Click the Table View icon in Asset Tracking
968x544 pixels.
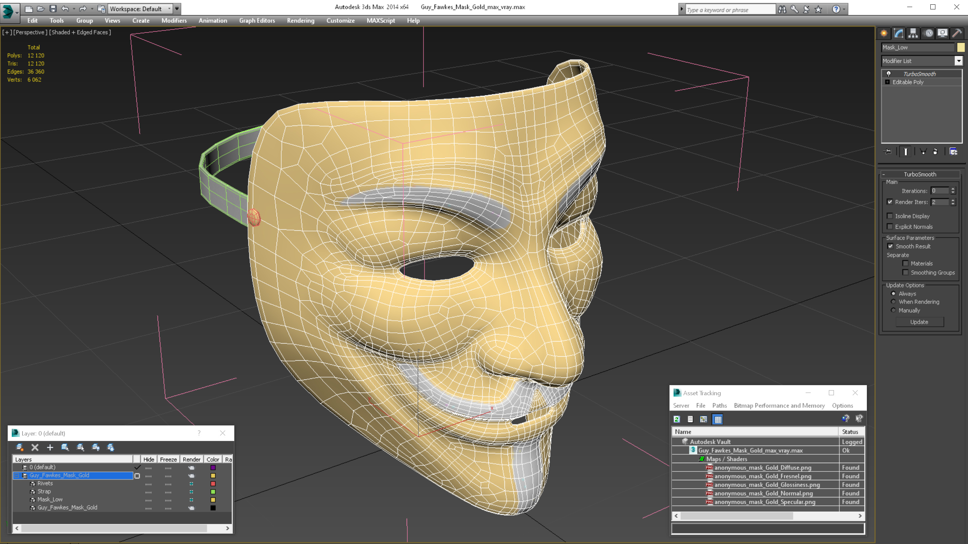pos(718,419)
